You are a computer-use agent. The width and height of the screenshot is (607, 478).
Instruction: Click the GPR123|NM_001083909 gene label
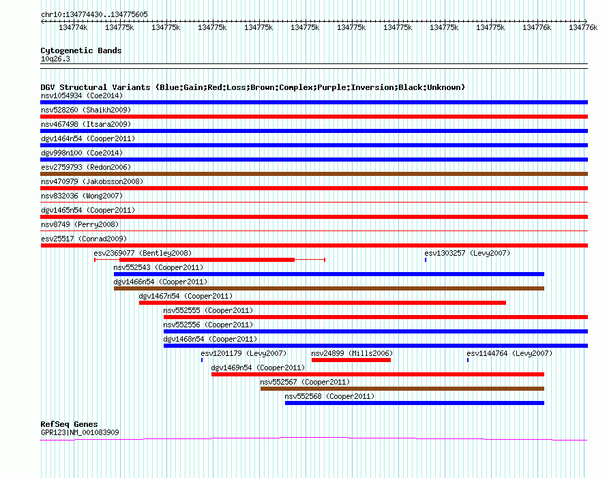click(80, 432)
